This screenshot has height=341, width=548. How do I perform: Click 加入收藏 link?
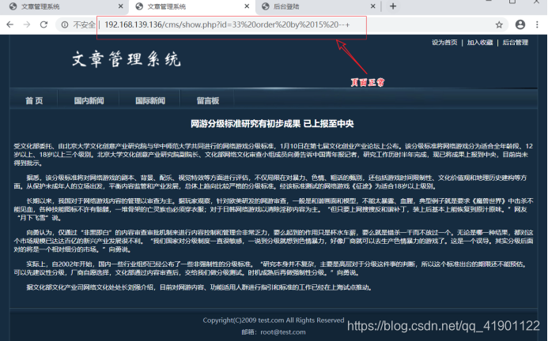click(x=480, y=43)
